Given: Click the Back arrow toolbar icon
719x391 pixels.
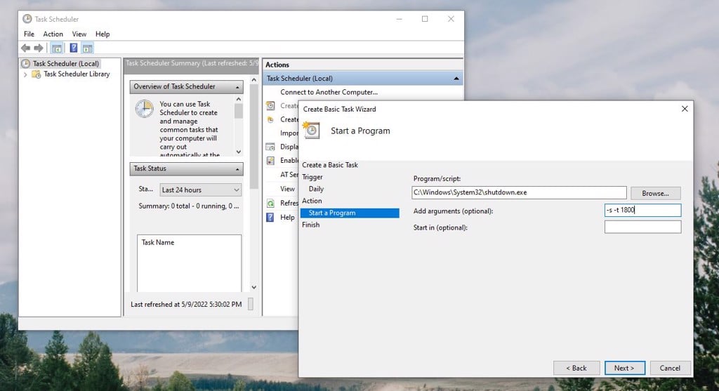Looking at the screenshot, I should pos(26,48).
